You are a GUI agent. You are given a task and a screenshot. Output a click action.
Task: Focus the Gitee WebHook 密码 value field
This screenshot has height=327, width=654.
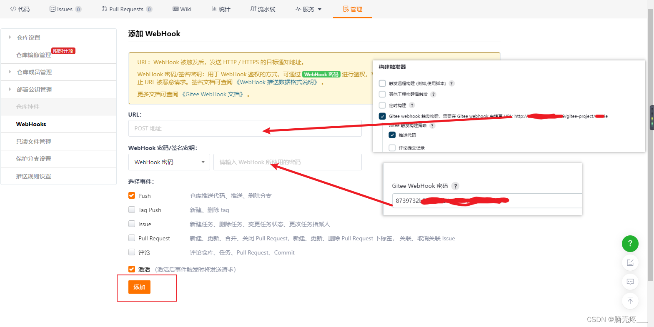point(487,201)
